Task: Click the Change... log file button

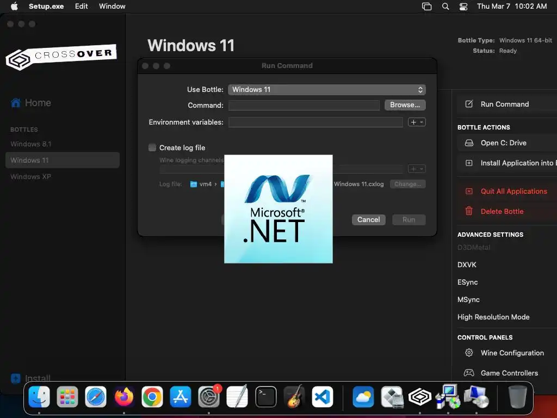Action: [x=407, y=184]
